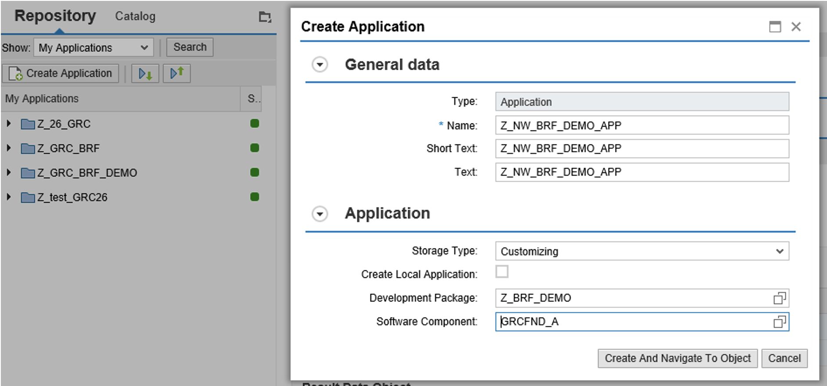This screenshot has width=827, height=386.
Task: Click the repository layout icon beside Catalog
Action: (x=265, y=17)
